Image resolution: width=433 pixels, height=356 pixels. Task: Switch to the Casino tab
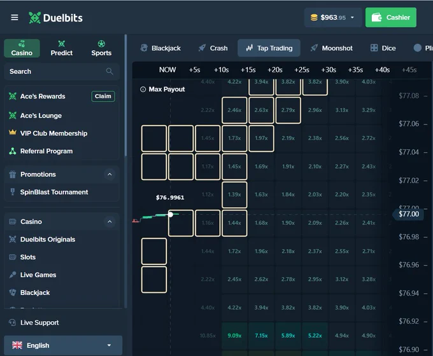[22, 48]
